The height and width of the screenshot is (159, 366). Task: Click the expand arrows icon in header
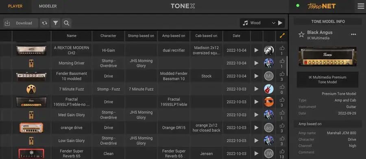tap(282, 36)
